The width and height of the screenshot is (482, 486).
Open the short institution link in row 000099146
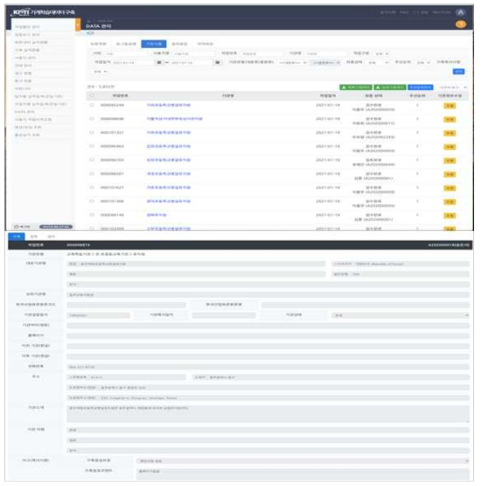tap(157, 215)
